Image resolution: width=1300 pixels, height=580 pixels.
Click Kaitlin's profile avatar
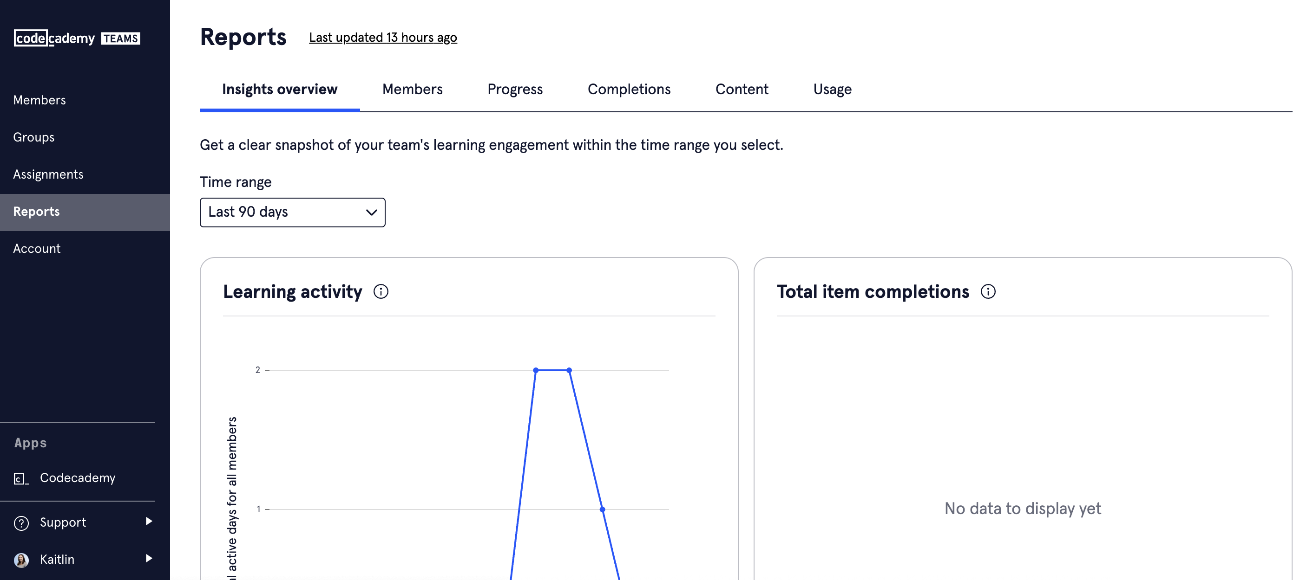21,560
